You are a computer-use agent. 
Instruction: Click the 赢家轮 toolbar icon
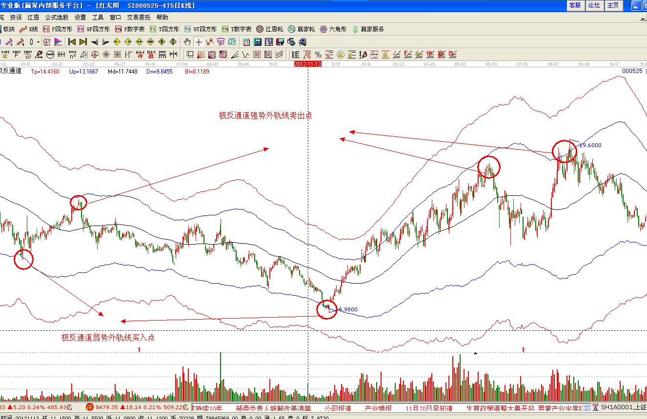[x=301, y=29]
